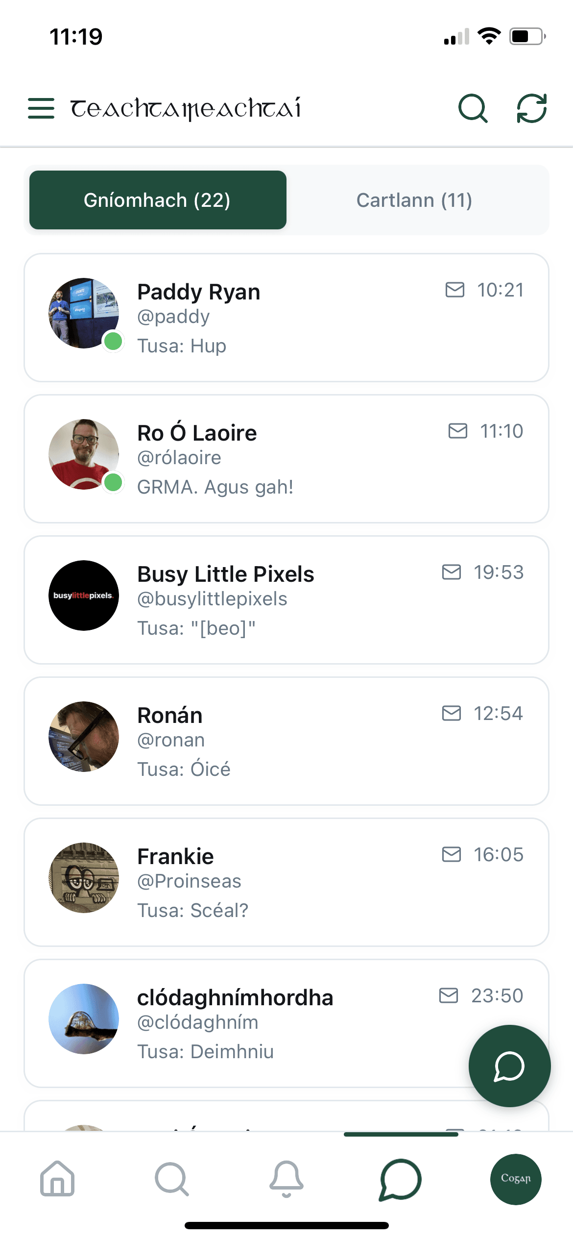Open Cogar profile avatar button
This screenshot has width=573, height=1241.
pos(516,1178)
